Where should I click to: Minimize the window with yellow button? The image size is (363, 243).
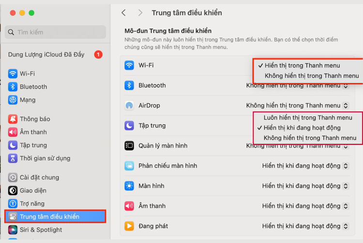(x=22, y=13)
